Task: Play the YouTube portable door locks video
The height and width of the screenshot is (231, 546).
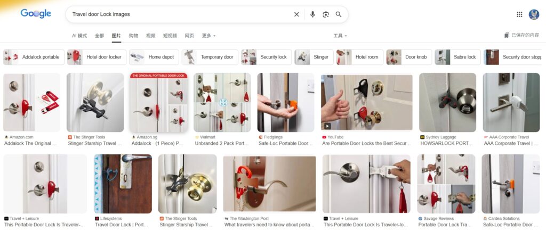Action: click(x=366, y=102)
